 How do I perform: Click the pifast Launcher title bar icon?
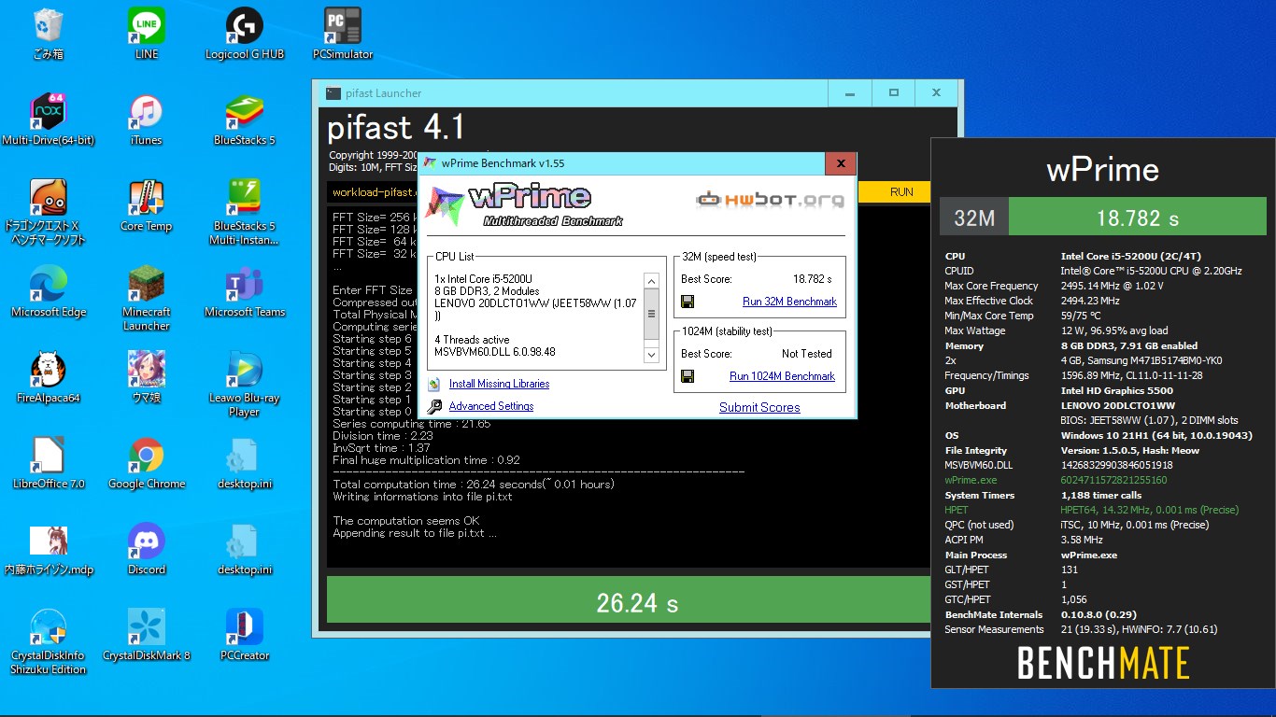click(333, 93)
